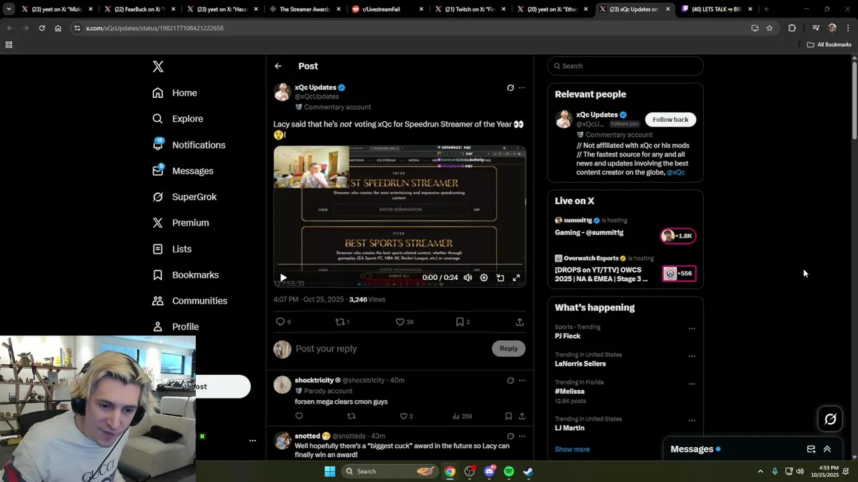The image size is (858, 482).
Task: Mute the video volume
Action: click(468, 278)
